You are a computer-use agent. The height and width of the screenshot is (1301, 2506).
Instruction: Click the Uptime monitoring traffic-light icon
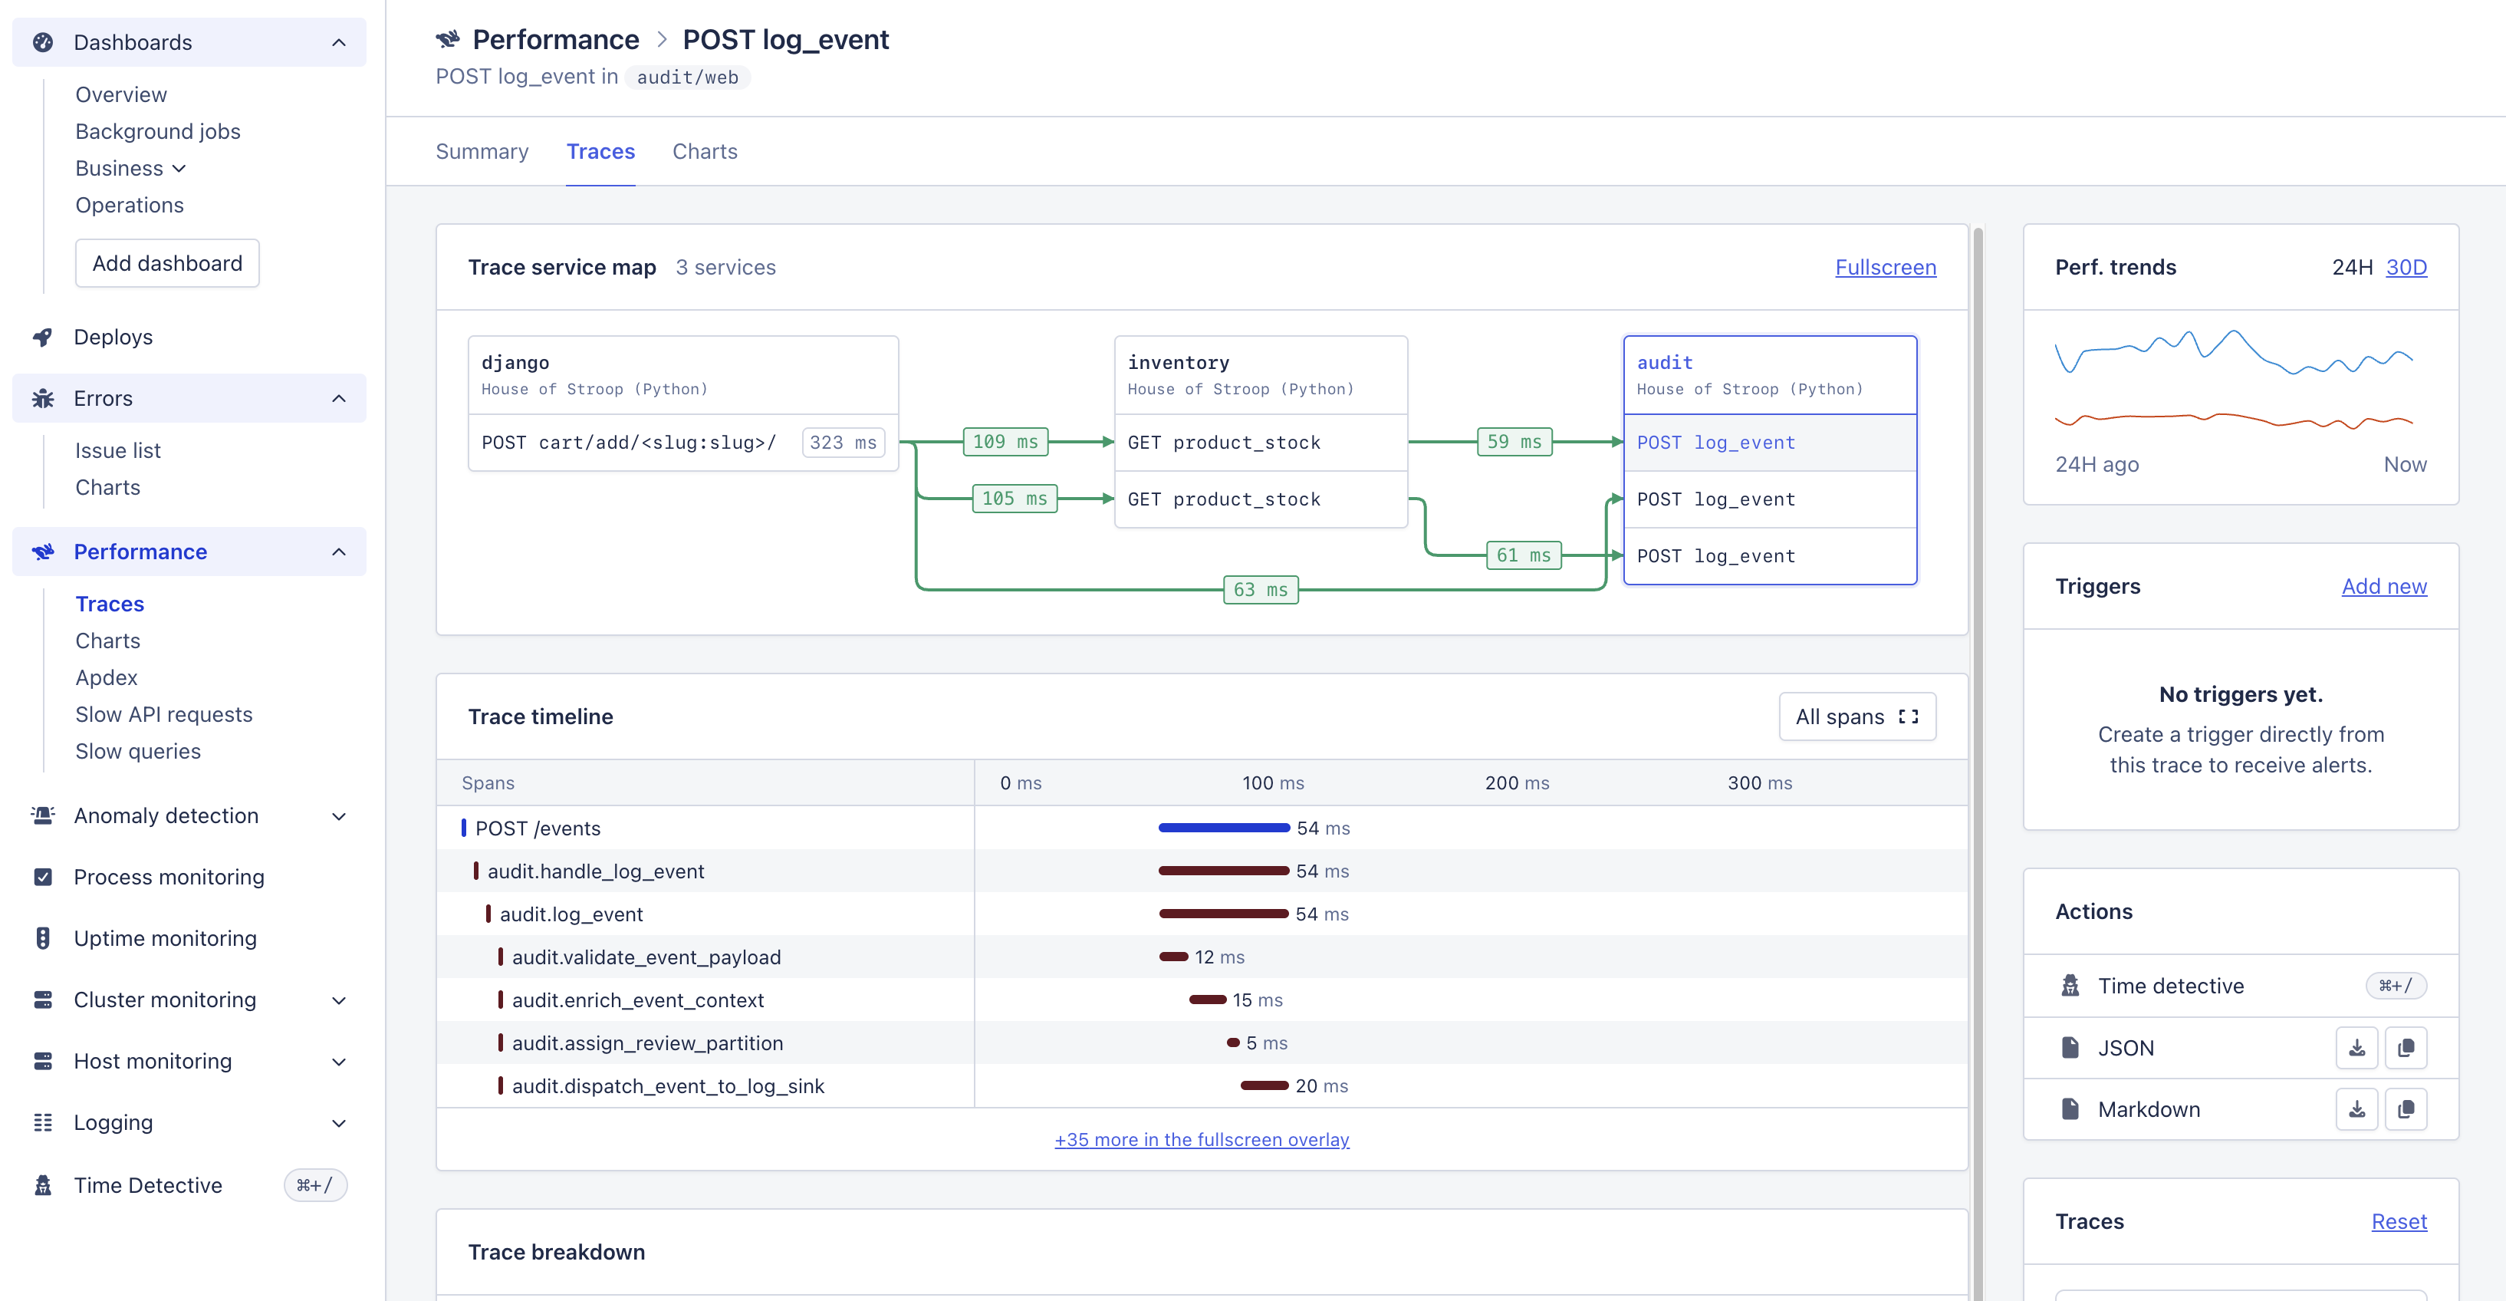pyautogui.click(x=43, y=938)
